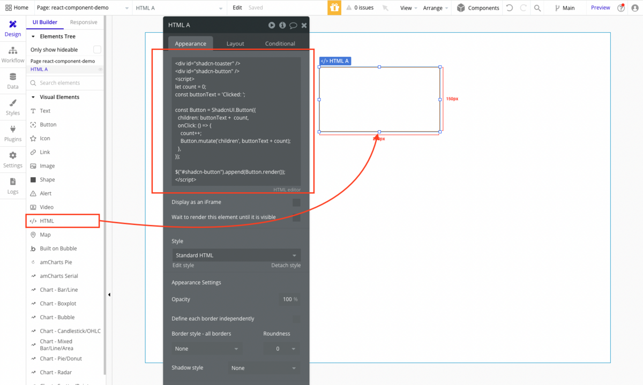Open the Shadow style None dropdown
The width and height of the screenshot is (643, 385).
point(264,368)
